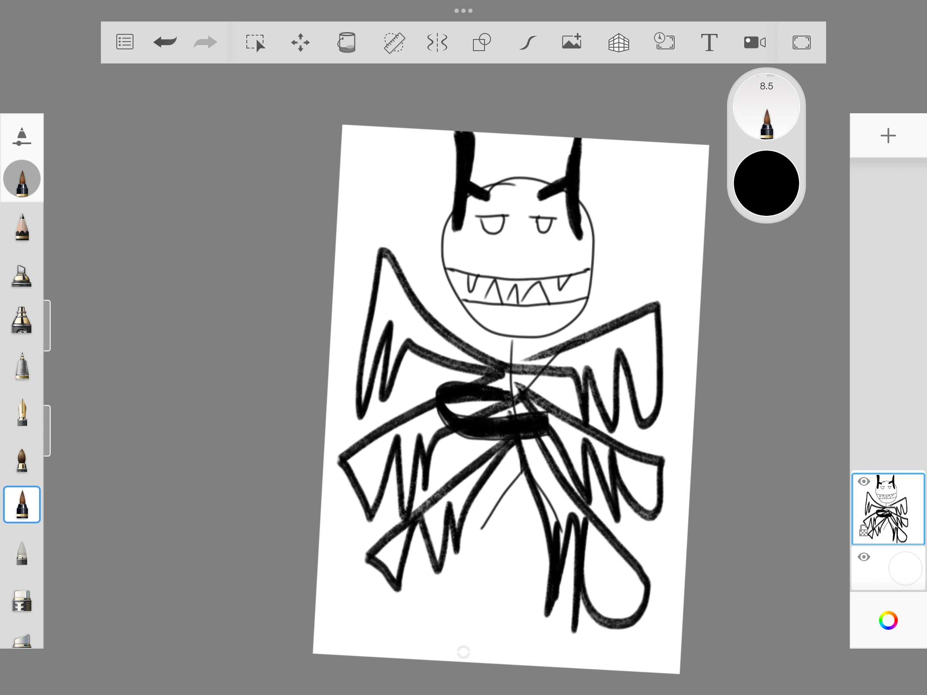Screen dimensions: 927x695
Task: Expand the canvas to fullscreen view
Action: 802,42
